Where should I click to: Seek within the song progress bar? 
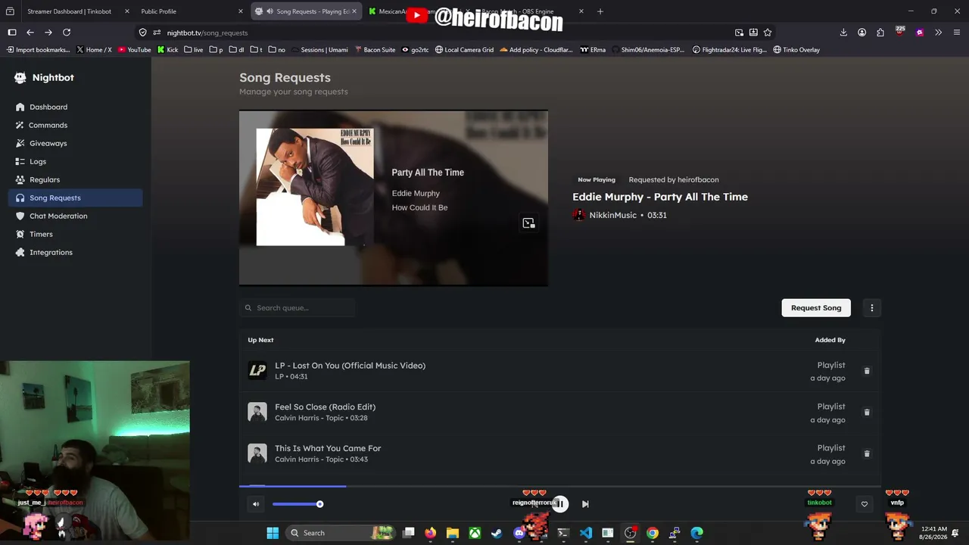560,486
